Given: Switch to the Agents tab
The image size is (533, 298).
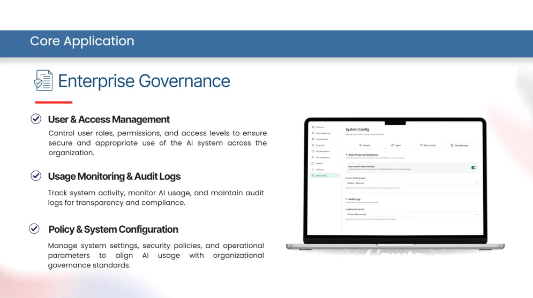Looking at the screenshot, I should [396, 146].
